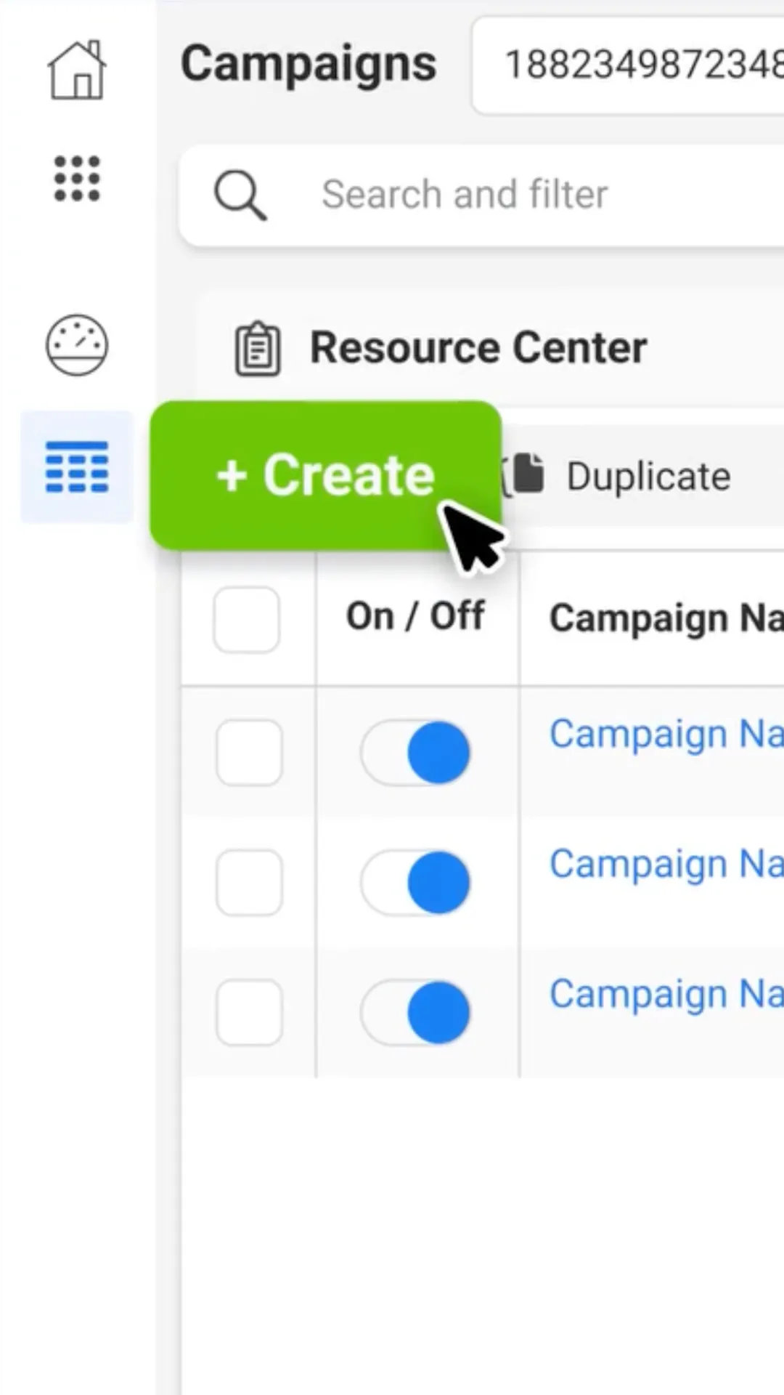
Task: Click the Campaigns page title
Action: [309, 65]
